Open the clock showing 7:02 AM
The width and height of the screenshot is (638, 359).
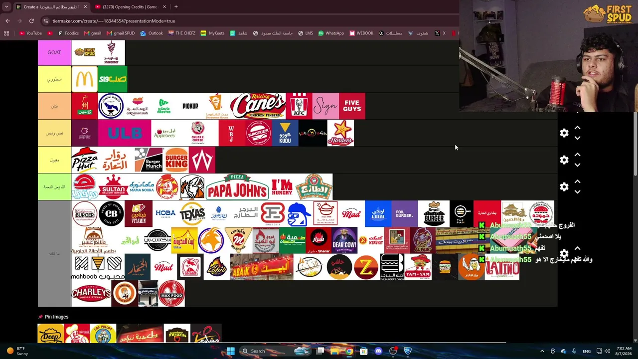tap(623, 351)
